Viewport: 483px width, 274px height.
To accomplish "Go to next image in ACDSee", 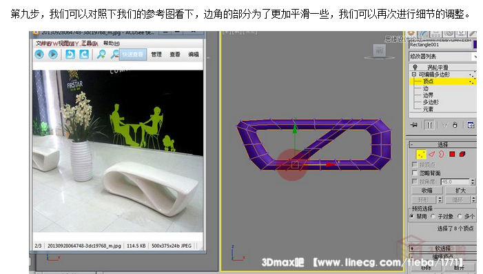I will point(53,55).
